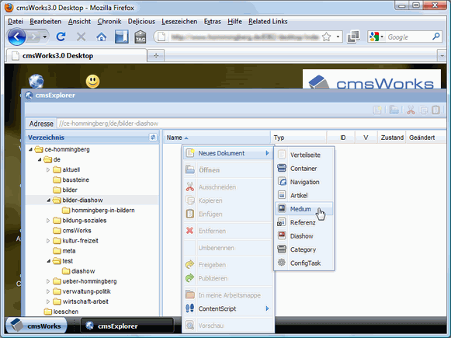Collapse the bilder-diashow folder

(x=48, y=200)
